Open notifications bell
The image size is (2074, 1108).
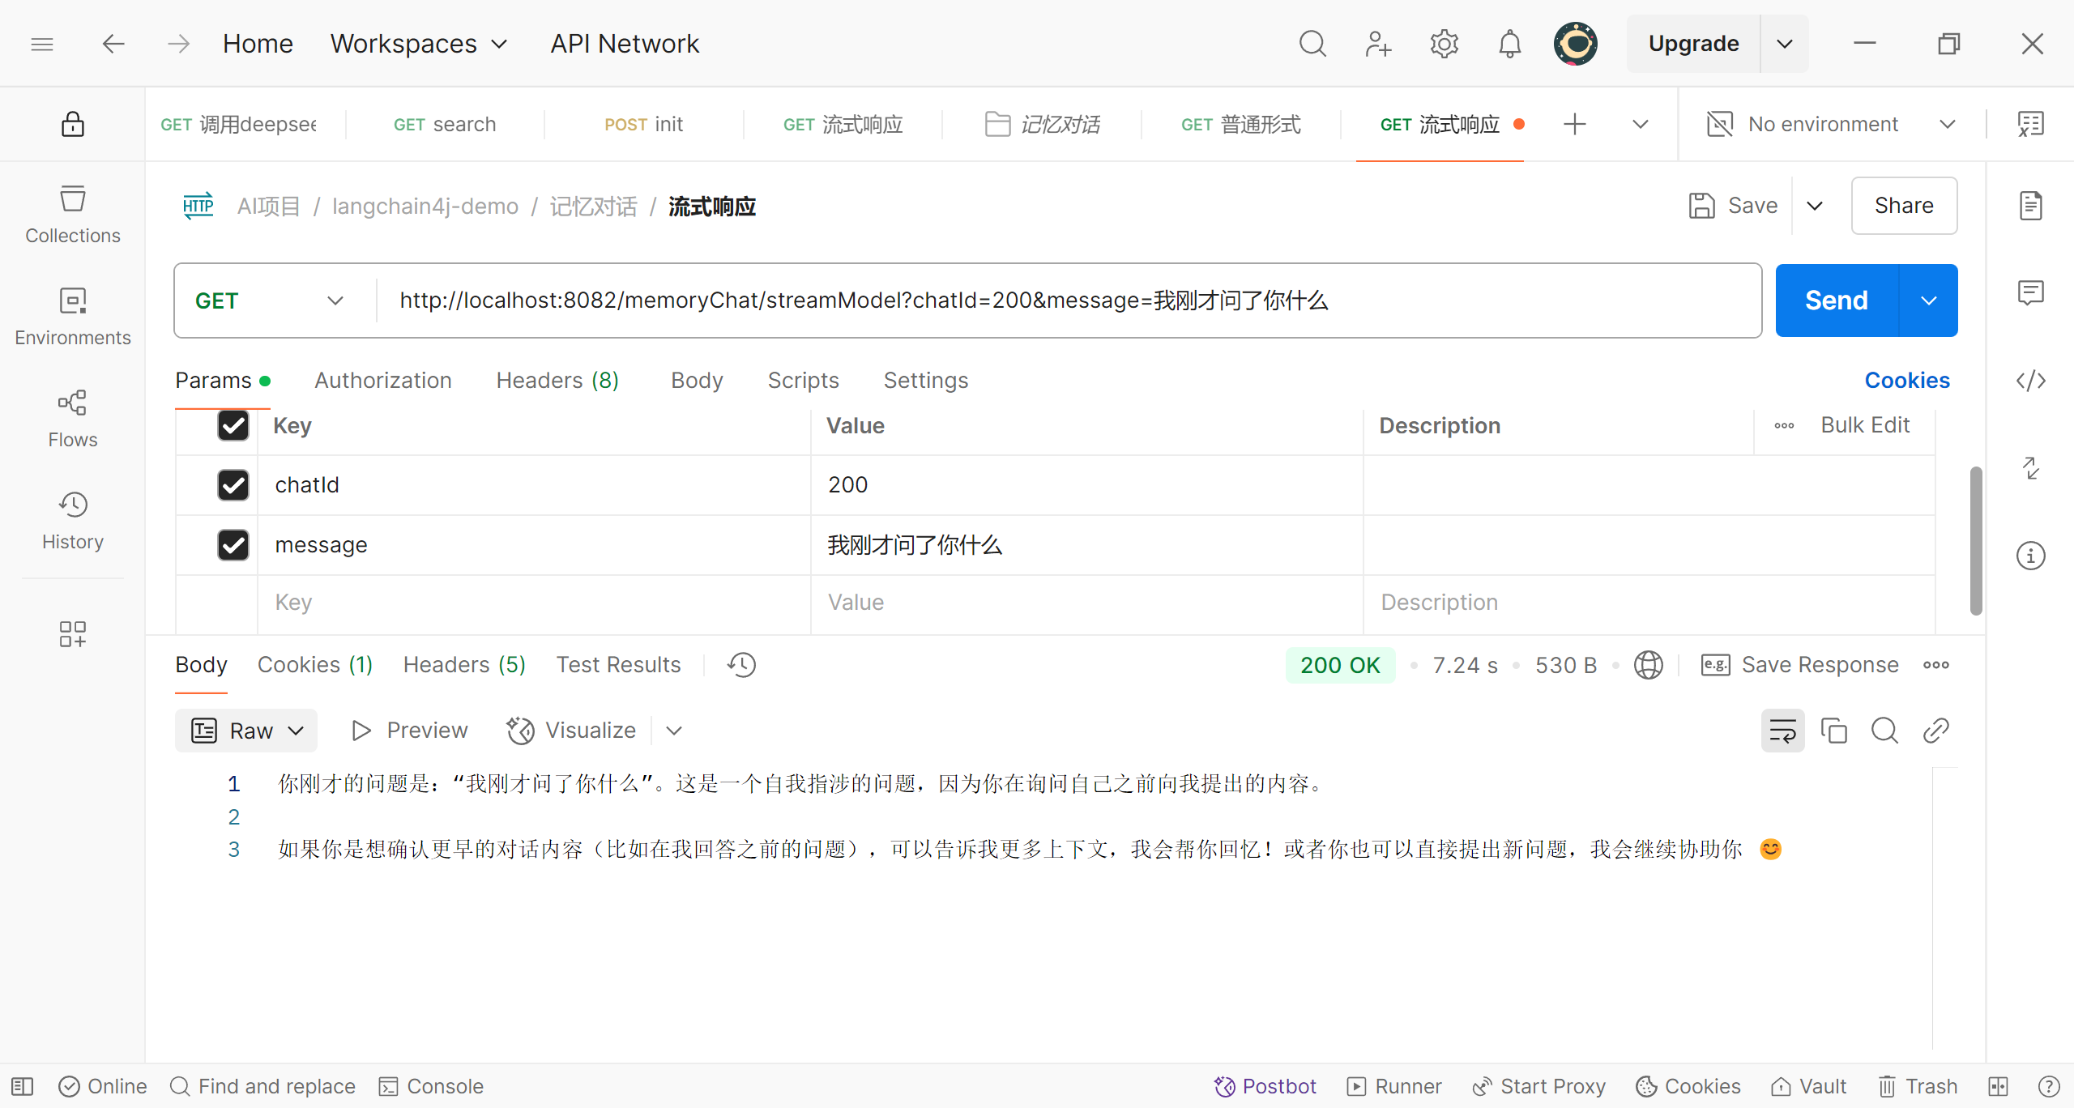pyautogui.click(x=1509, y=44)
